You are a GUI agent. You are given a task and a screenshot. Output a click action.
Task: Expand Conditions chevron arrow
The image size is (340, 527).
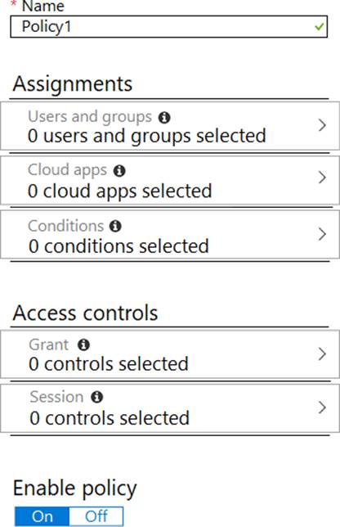[x=322, y=234]
